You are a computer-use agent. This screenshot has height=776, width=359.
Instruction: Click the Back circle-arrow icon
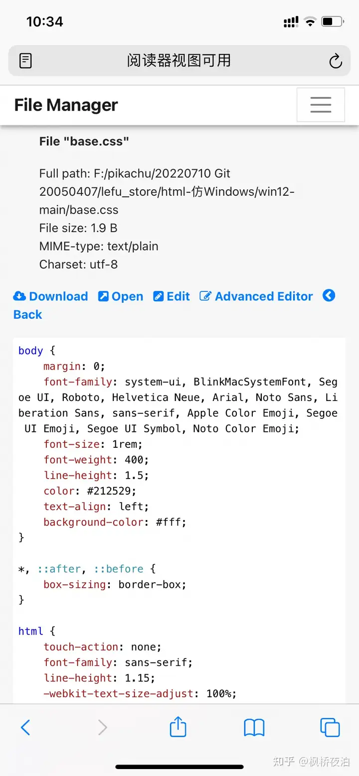coord(329,295)
